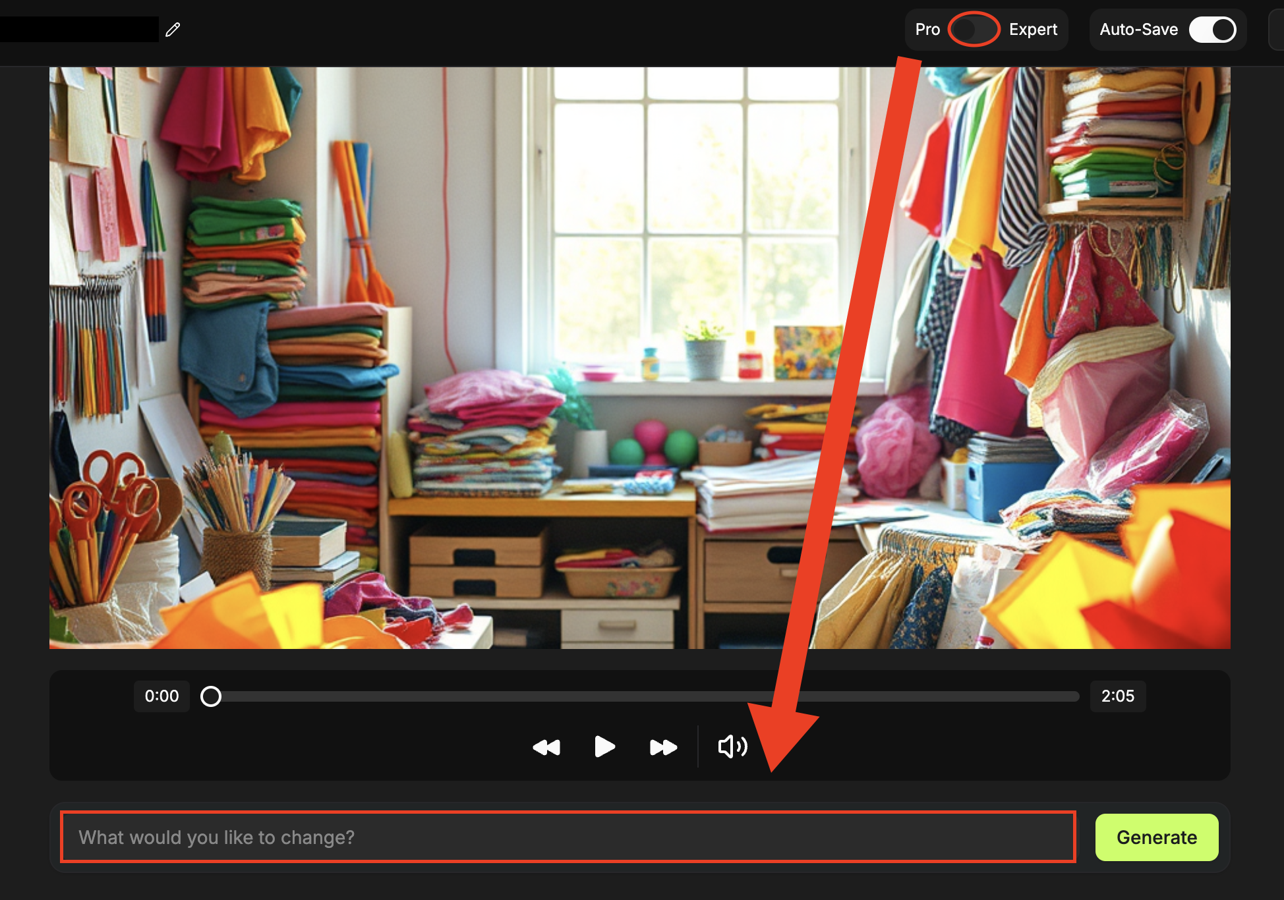The image size is (1284, 900).
Task: Click the 2:05 duration label
Action: 1118,696
